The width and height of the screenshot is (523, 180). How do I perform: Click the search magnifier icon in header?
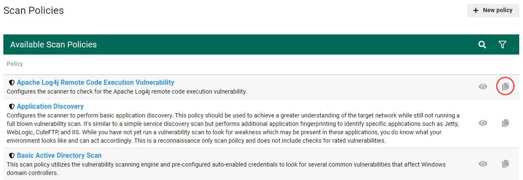tap(482, 44)
